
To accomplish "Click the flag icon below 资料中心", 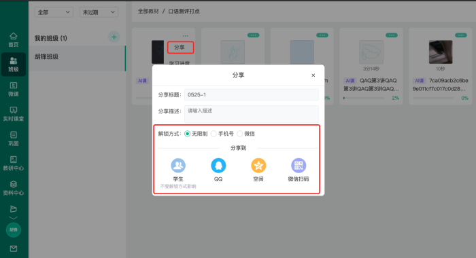I will [14, 209].
